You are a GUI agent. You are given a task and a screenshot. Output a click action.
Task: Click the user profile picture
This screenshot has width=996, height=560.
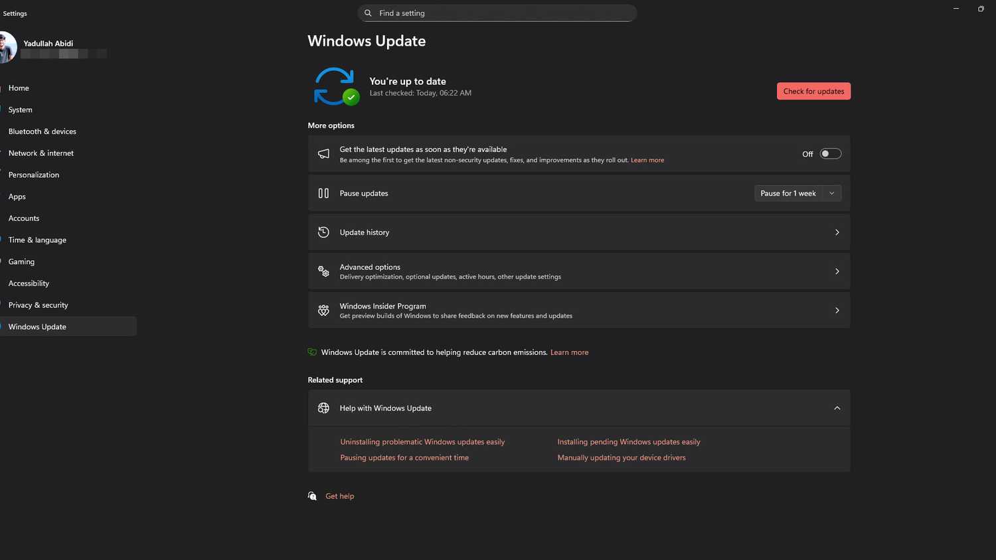[x=7, y=48]
